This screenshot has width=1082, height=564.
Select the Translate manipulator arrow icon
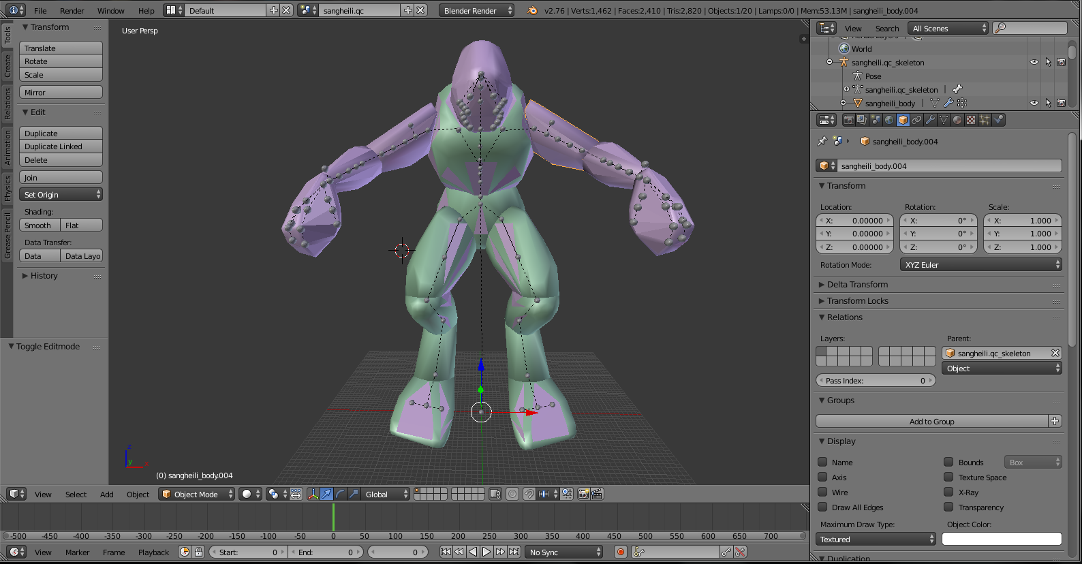pos(326,494)
